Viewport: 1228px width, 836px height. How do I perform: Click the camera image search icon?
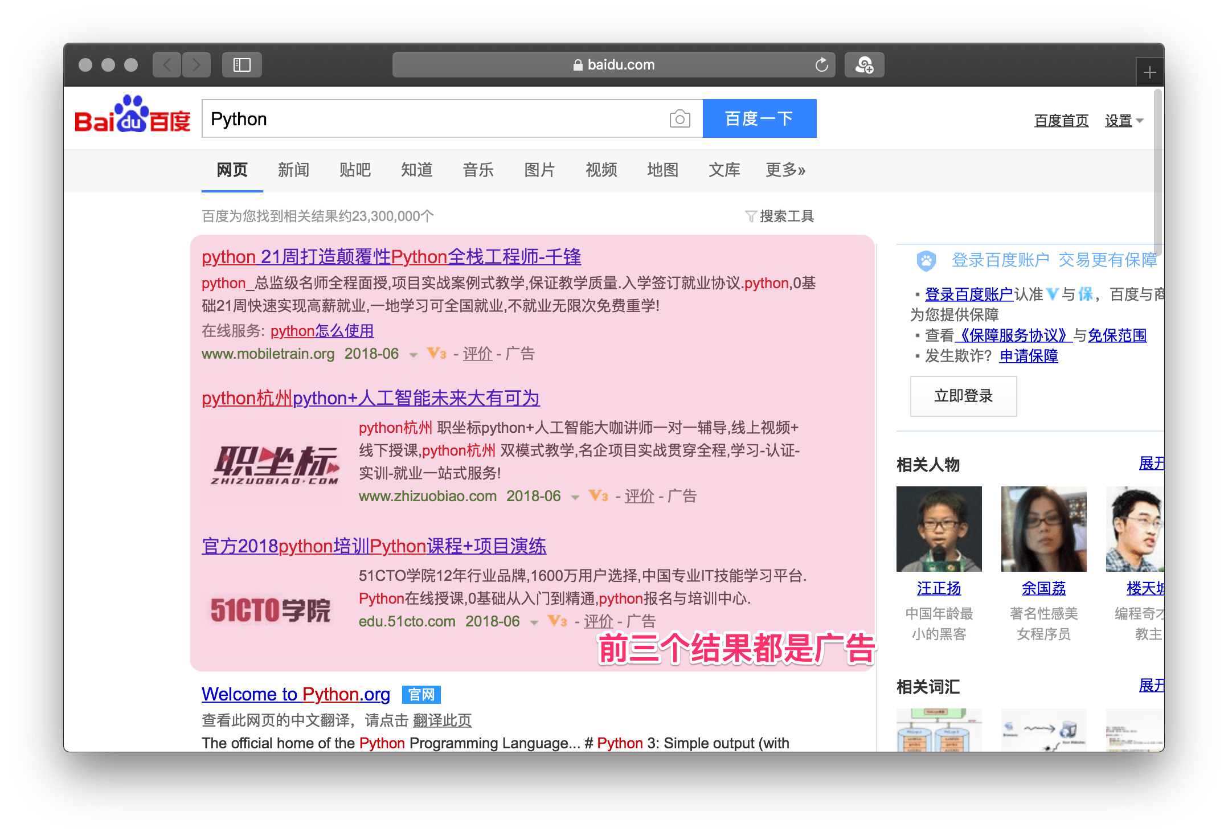click(680, 119)
